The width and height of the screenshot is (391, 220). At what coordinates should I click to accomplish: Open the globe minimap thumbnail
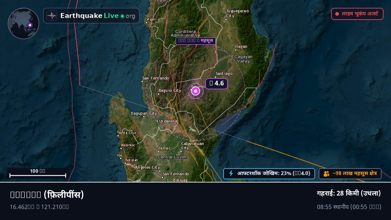pos(23,23)
